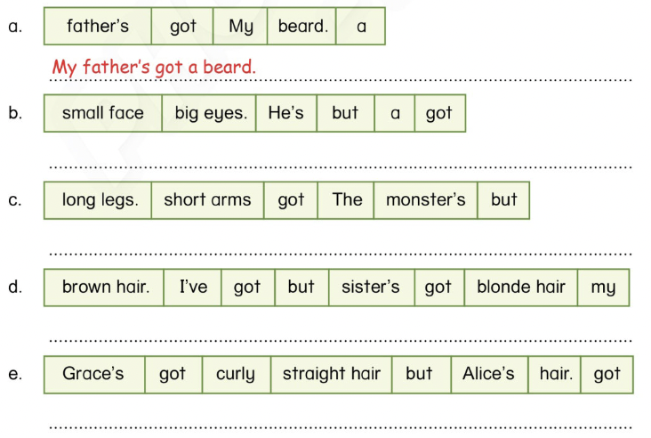Click the "father's" word tile

click(x=98, y=27)
